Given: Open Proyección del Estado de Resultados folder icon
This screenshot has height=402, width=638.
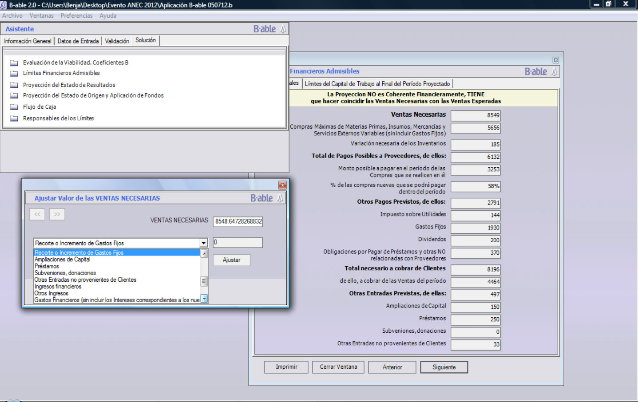Looking at the screenshot, I should tap(14, 85).
